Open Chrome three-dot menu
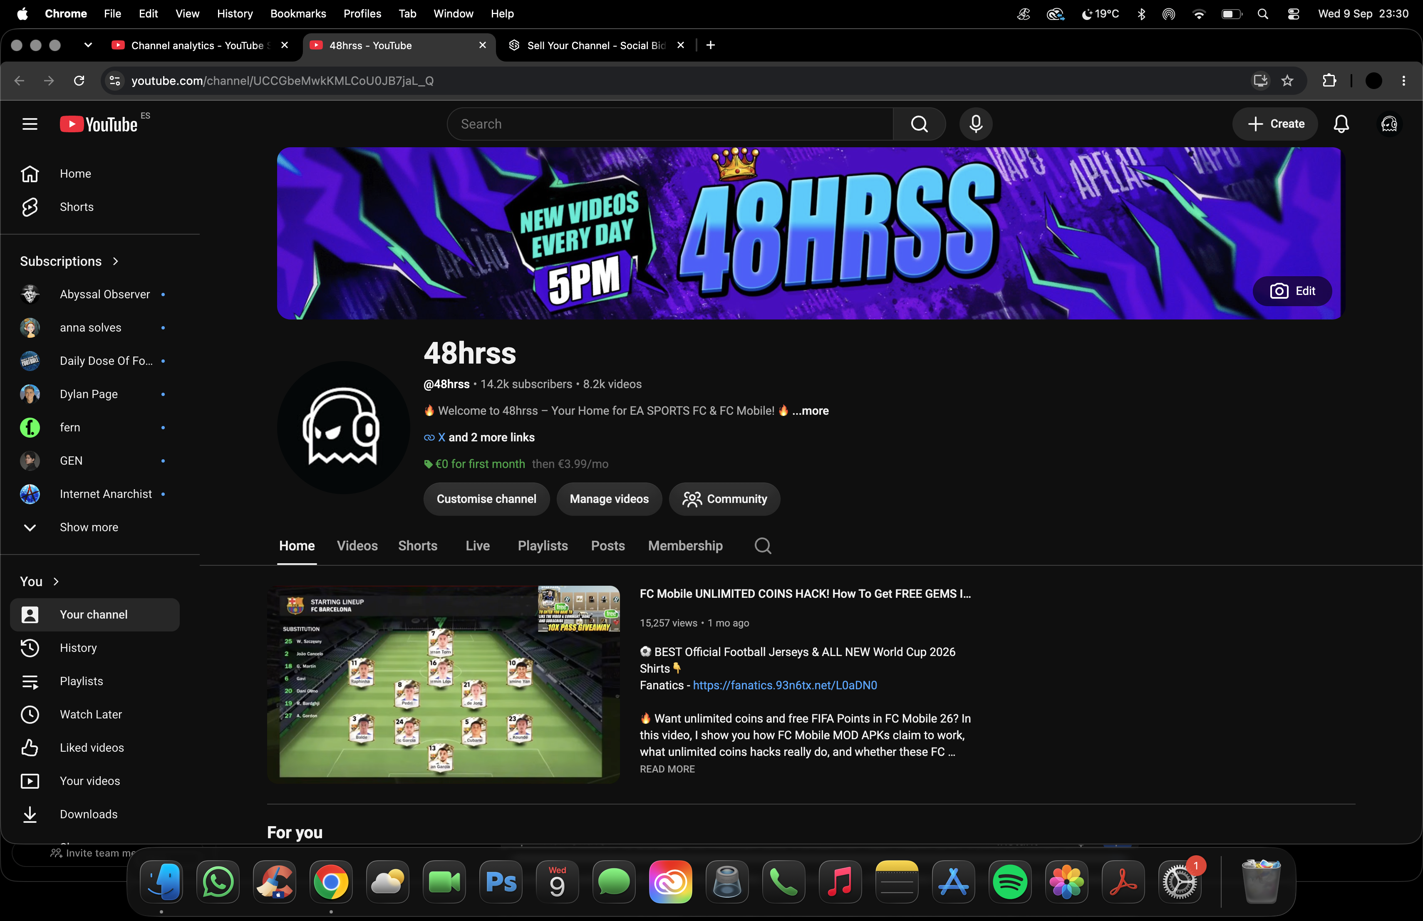The height and width of the screenshot is (921, 1423). (1403, 81)
